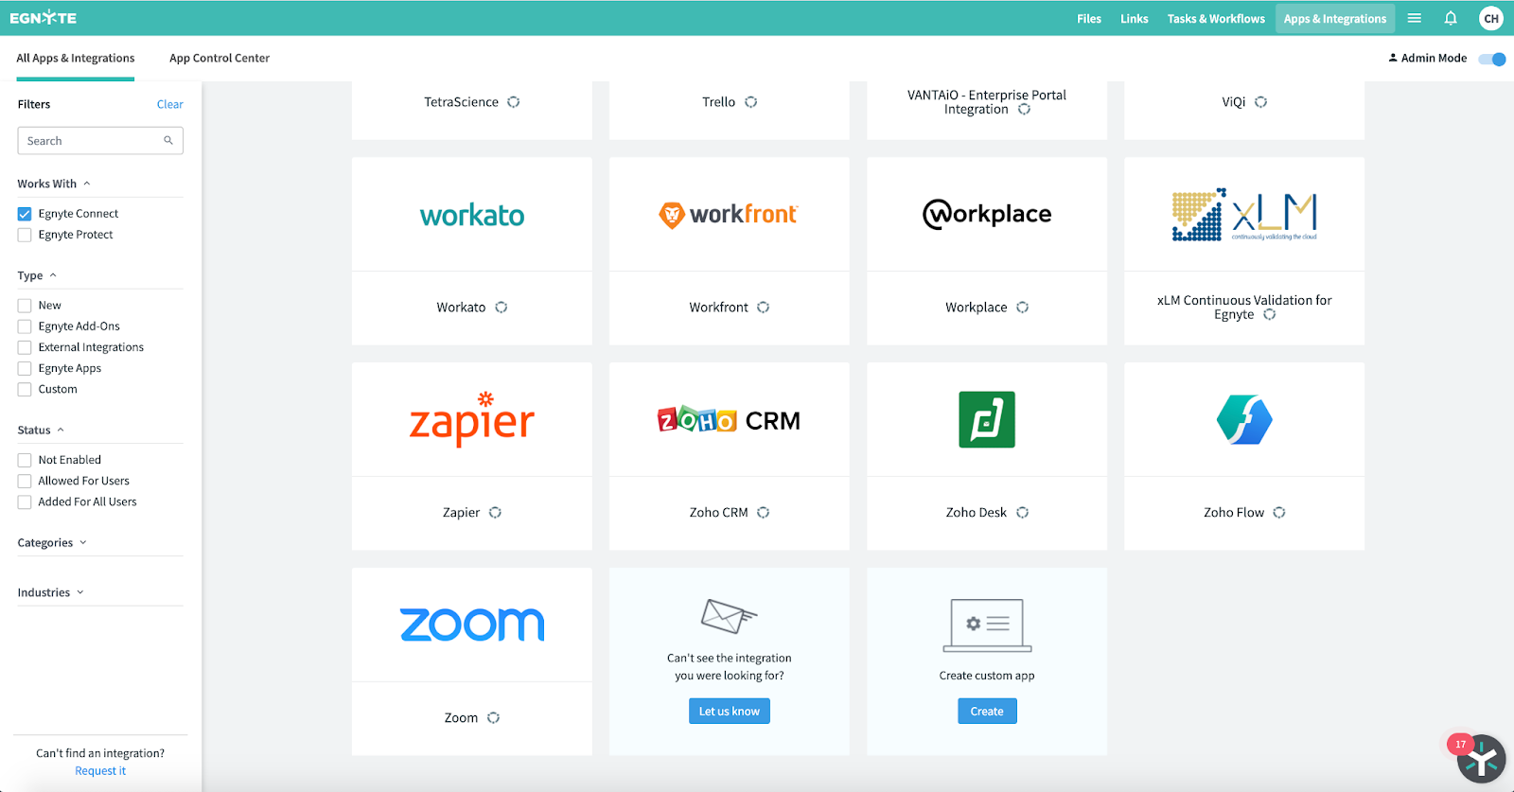This screenshot has height=792, width=1514.
Task: Expand the Industries filter section
Action: tap(50, 592)
